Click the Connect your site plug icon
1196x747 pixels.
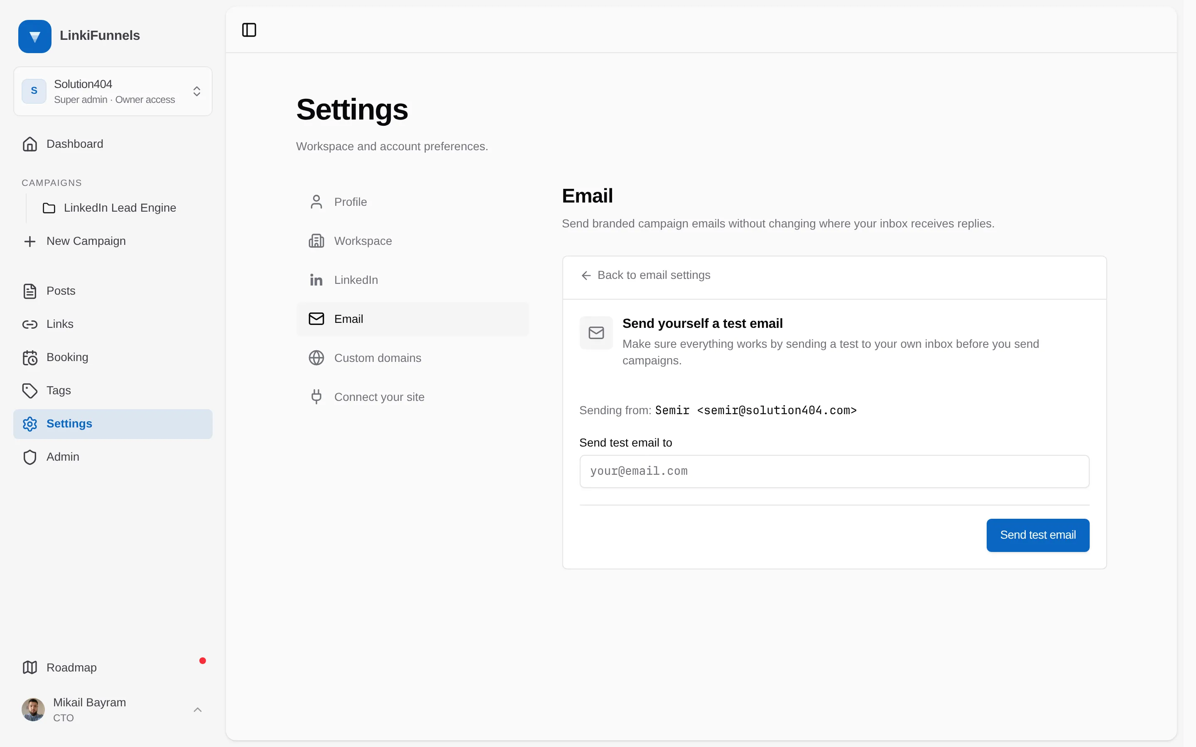(x=316, y=397)
